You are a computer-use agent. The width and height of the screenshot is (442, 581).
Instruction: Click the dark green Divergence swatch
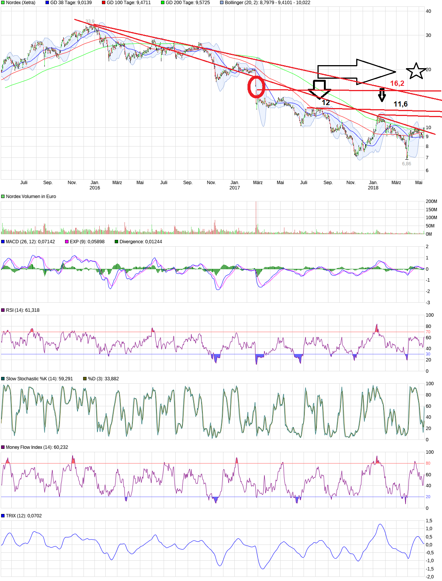coord(117,242)
